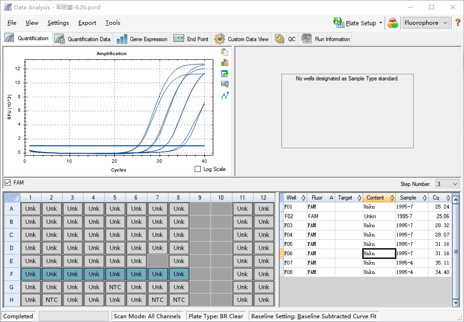Viewport: 464px width, 322px height.
Task: Click the threshold line on amplification chart
Action: (117, 146)
